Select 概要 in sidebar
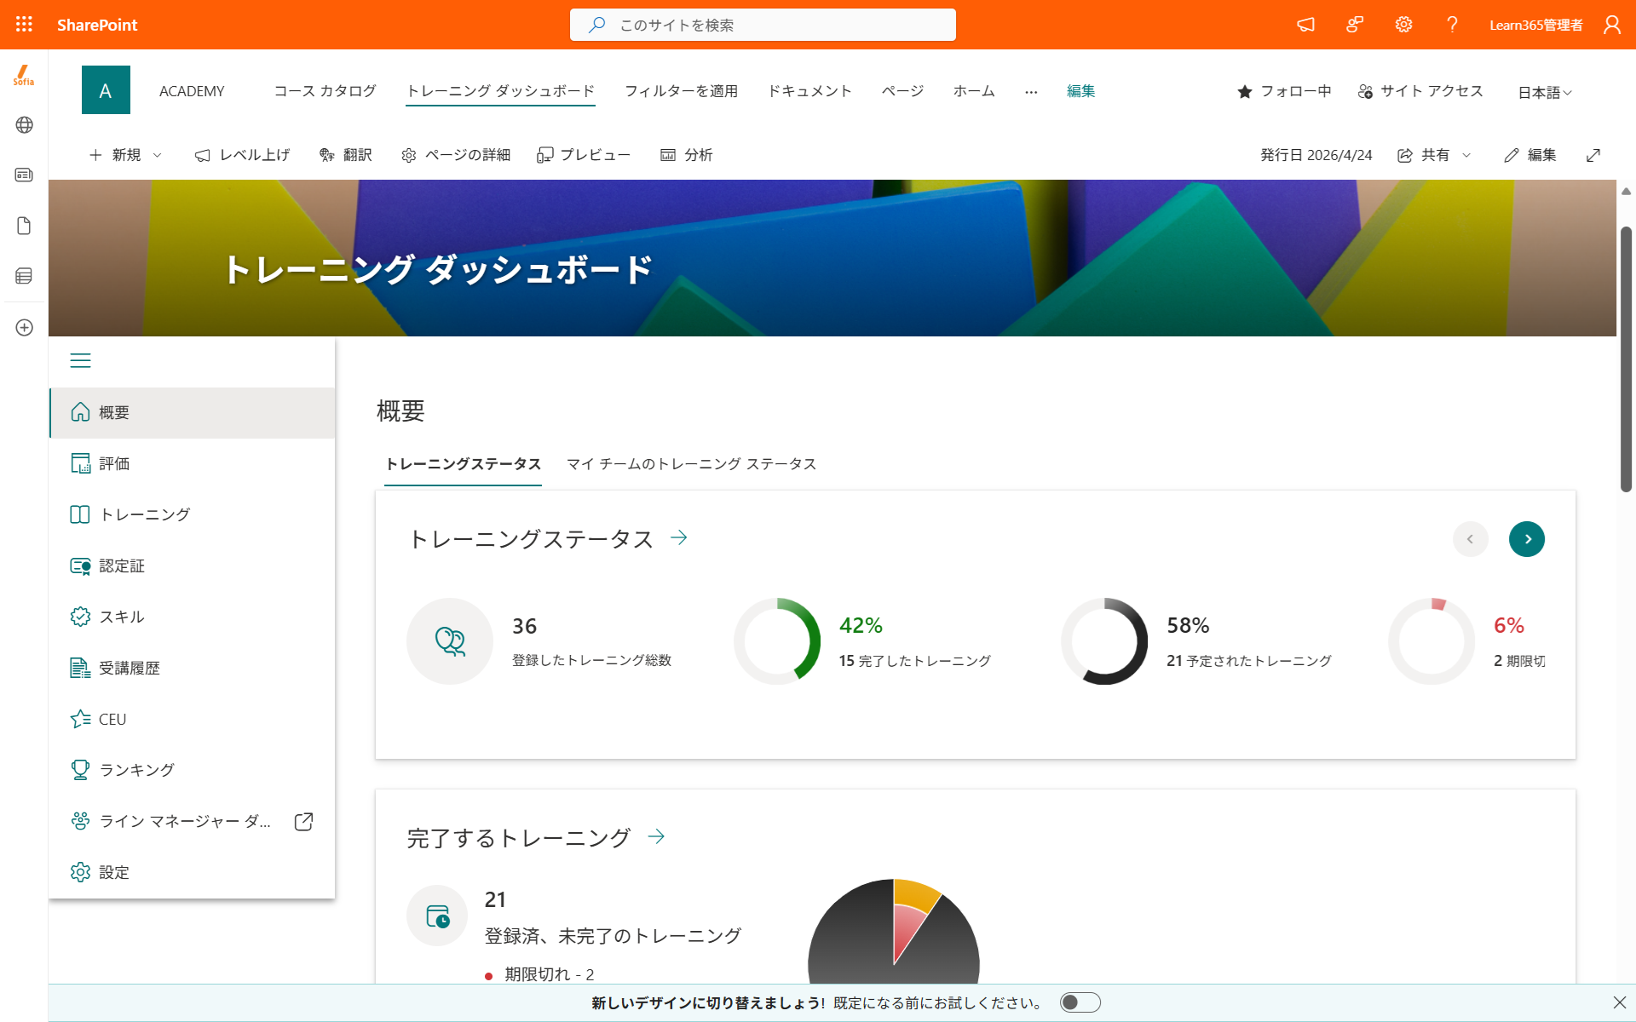 (x=193, y=413)
